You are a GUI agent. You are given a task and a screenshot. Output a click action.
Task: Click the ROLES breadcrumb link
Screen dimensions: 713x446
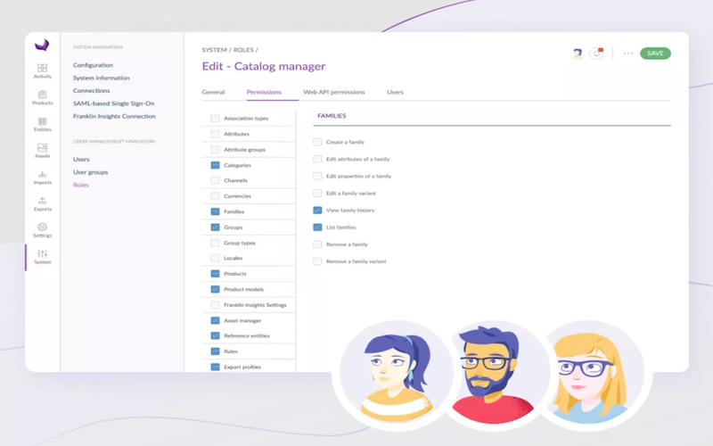point(243,50)
